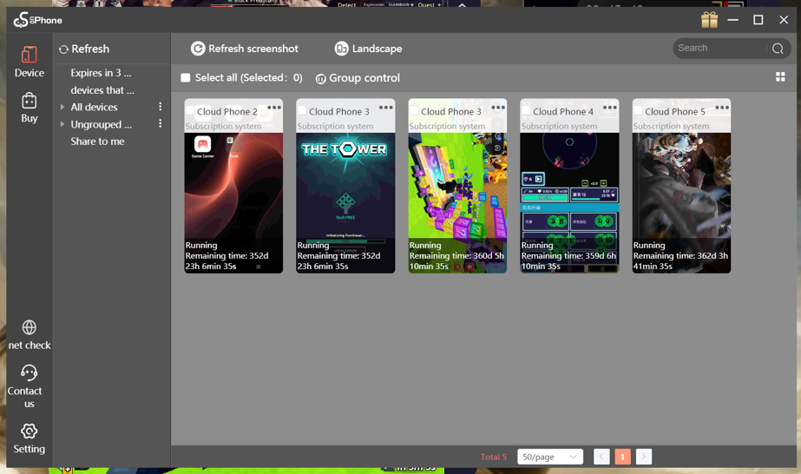The height and width of the screenshot is (474, 801).
Task: Select Share to me list
Action: (97, 142)
